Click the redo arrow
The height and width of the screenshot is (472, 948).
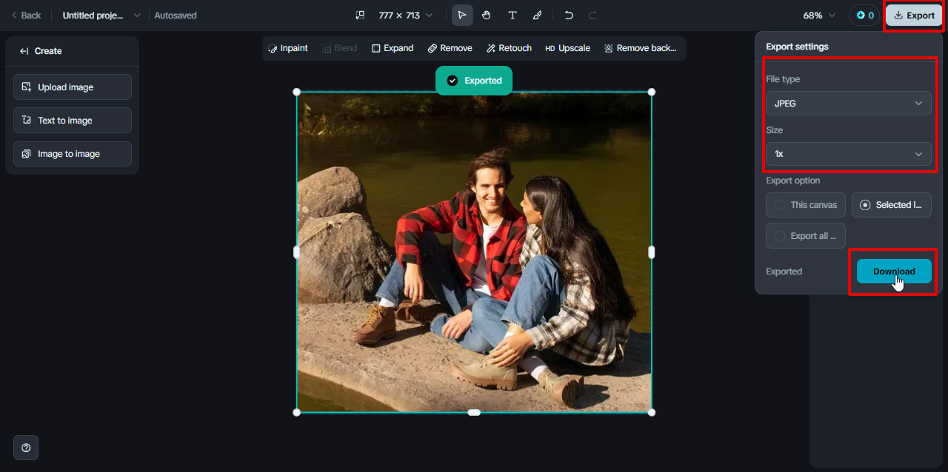tap(592, 15)
